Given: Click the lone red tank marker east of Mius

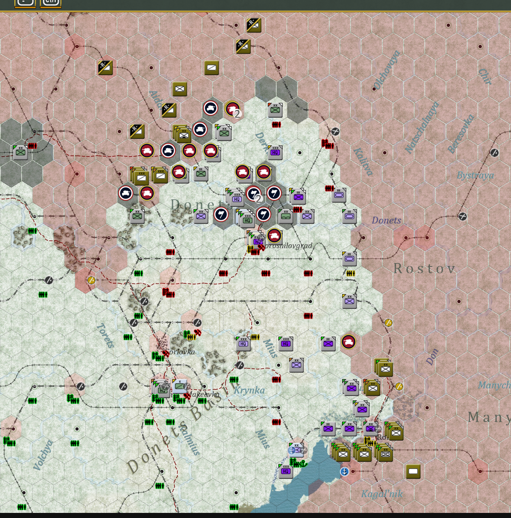Looking at the screenshot, I should click(348, 342).
